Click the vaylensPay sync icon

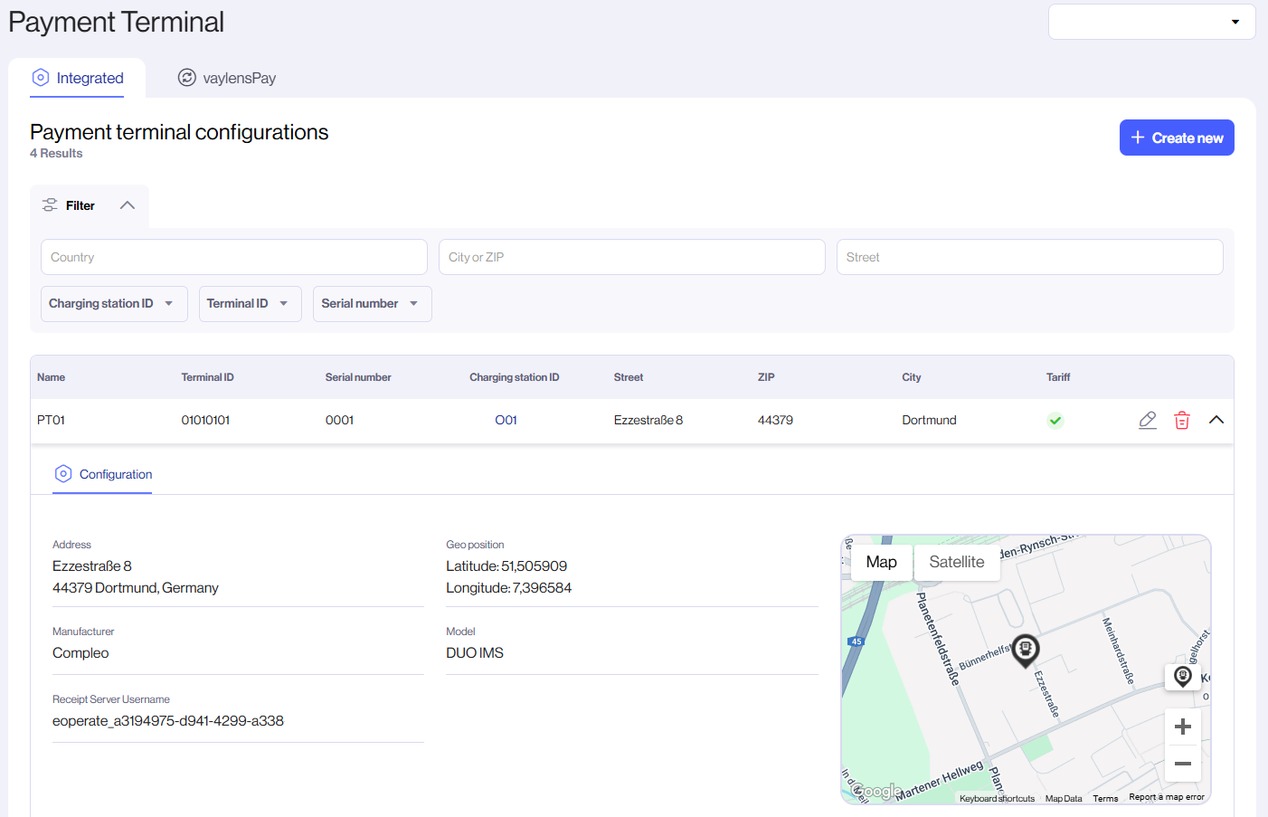[187, 78]
